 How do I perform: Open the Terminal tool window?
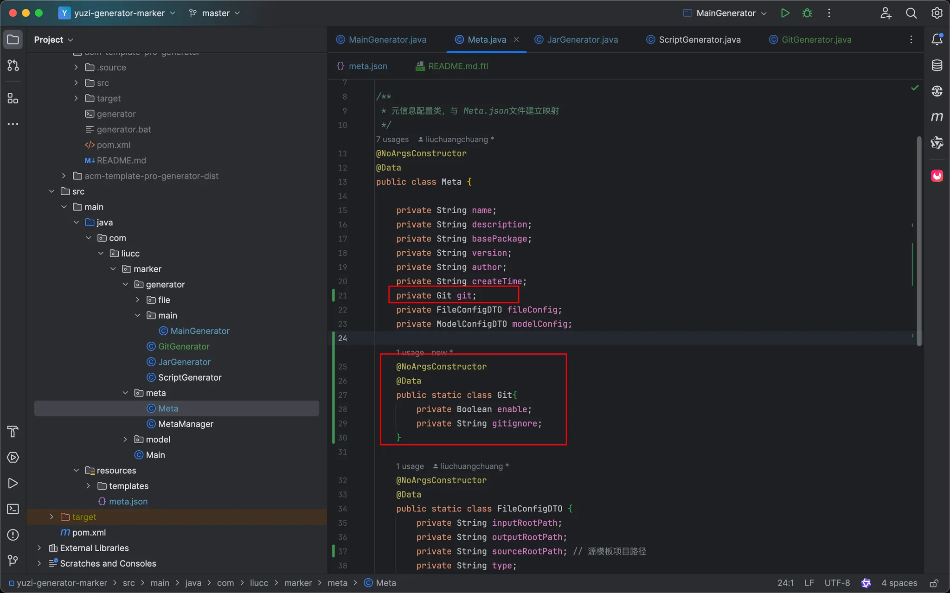(13, 509)
